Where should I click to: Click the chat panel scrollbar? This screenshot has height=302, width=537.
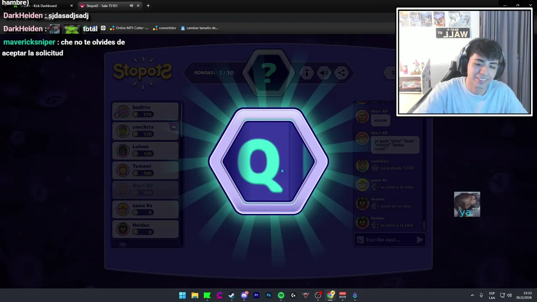pos(424,225)
